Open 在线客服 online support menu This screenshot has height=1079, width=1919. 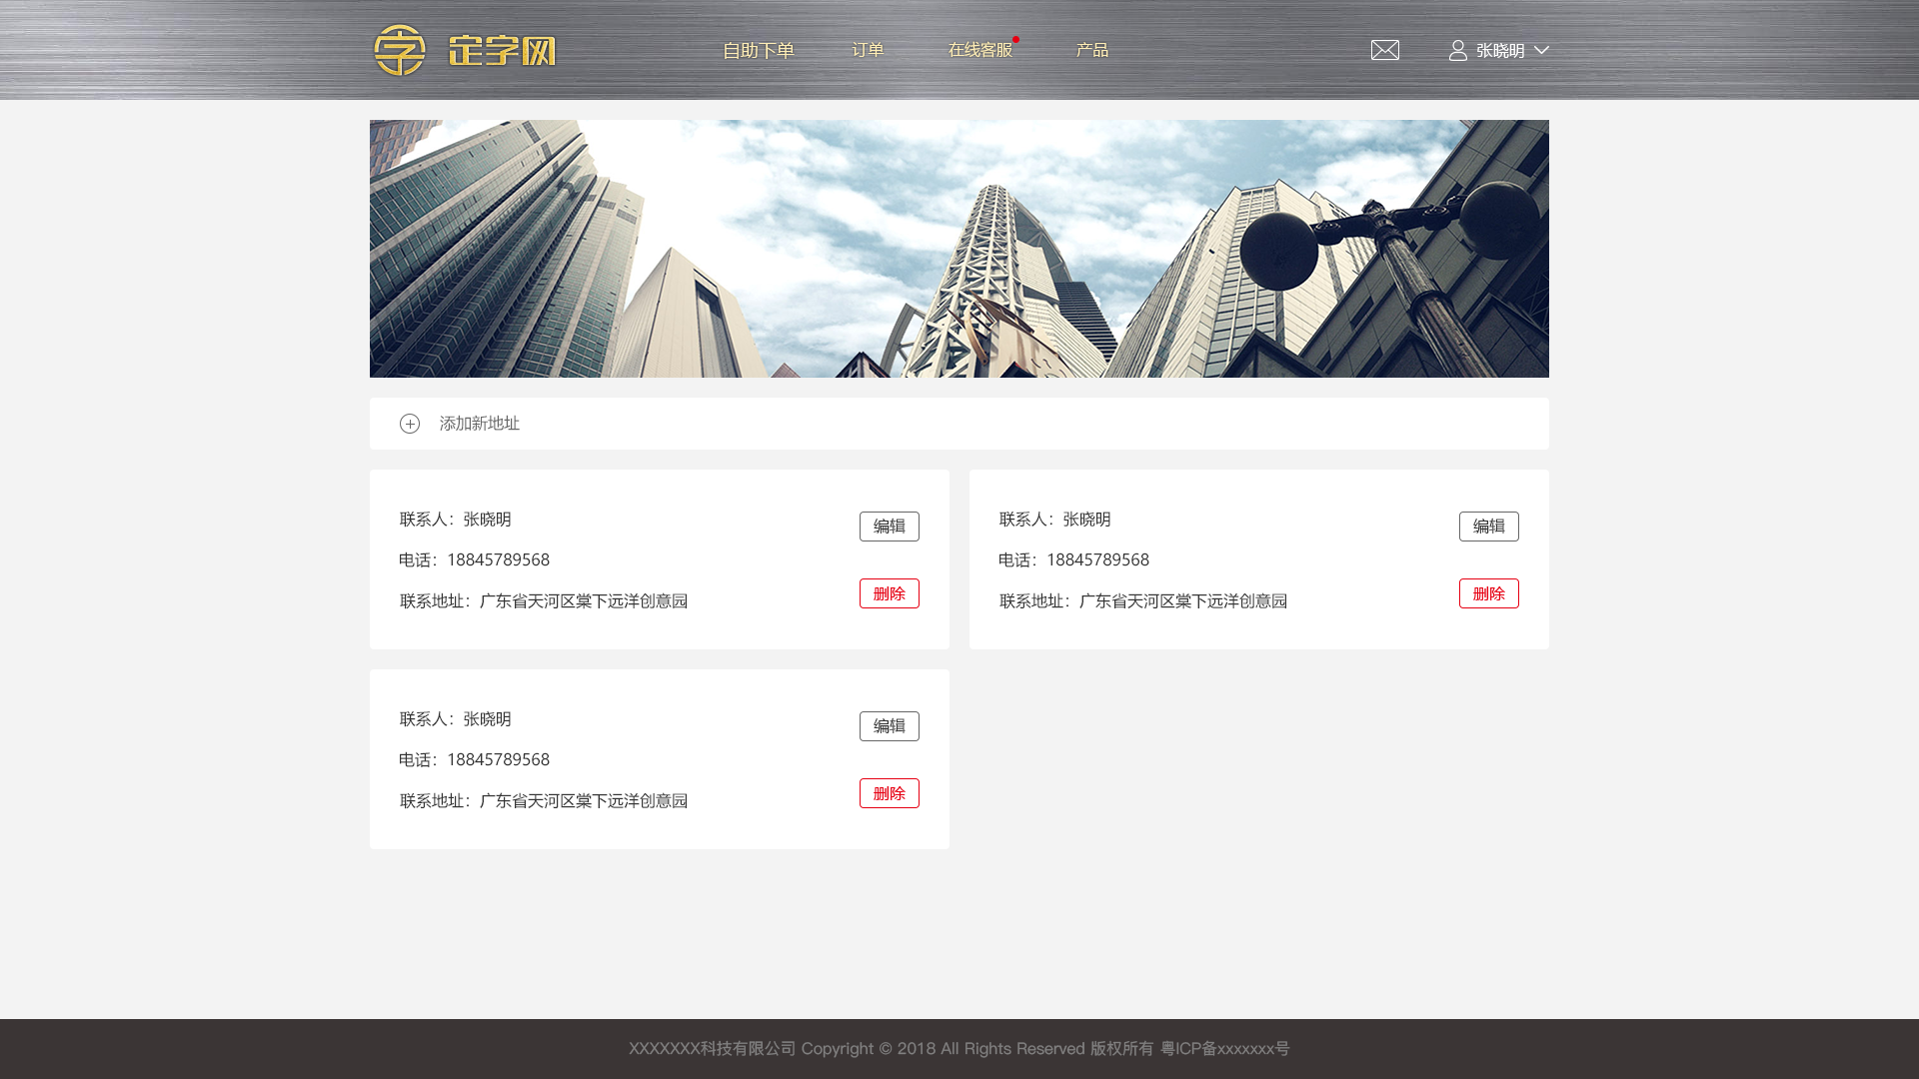coord(980,50)
